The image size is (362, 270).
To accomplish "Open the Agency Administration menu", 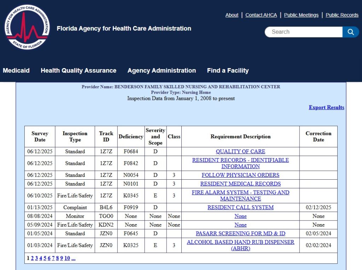I will pyautogui.click(x=162, y=71).
